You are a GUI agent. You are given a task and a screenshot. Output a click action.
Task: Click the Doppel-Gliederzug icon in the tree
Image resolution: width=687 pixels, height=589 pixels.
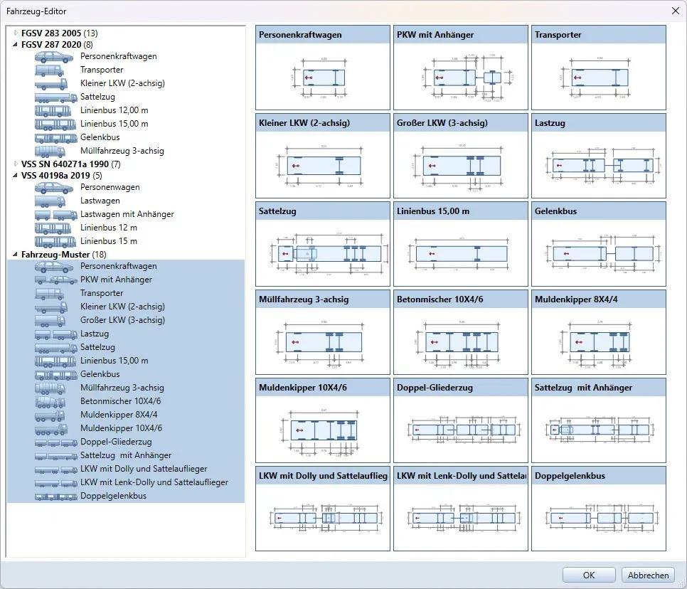point(55,442)
